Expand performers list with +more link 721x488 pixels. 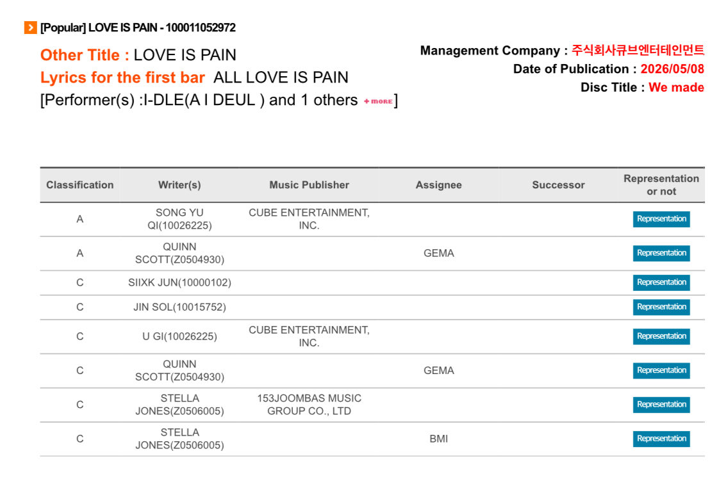378,101
